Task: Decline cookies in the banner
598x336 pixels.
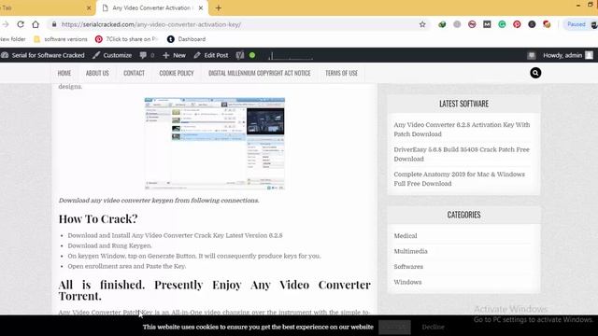Action: point(433,327)
